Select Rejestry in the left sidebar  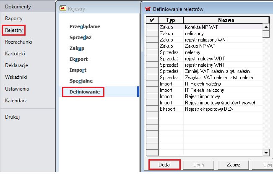coord(14,30)
